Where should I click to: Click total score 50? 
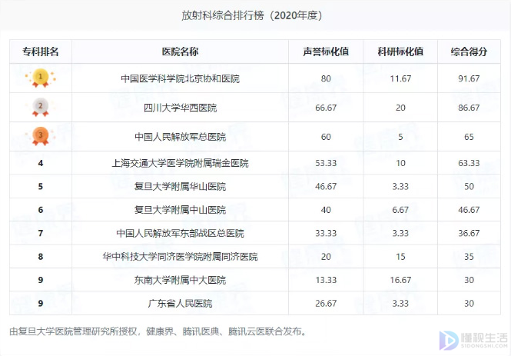[x=469, y=187]
